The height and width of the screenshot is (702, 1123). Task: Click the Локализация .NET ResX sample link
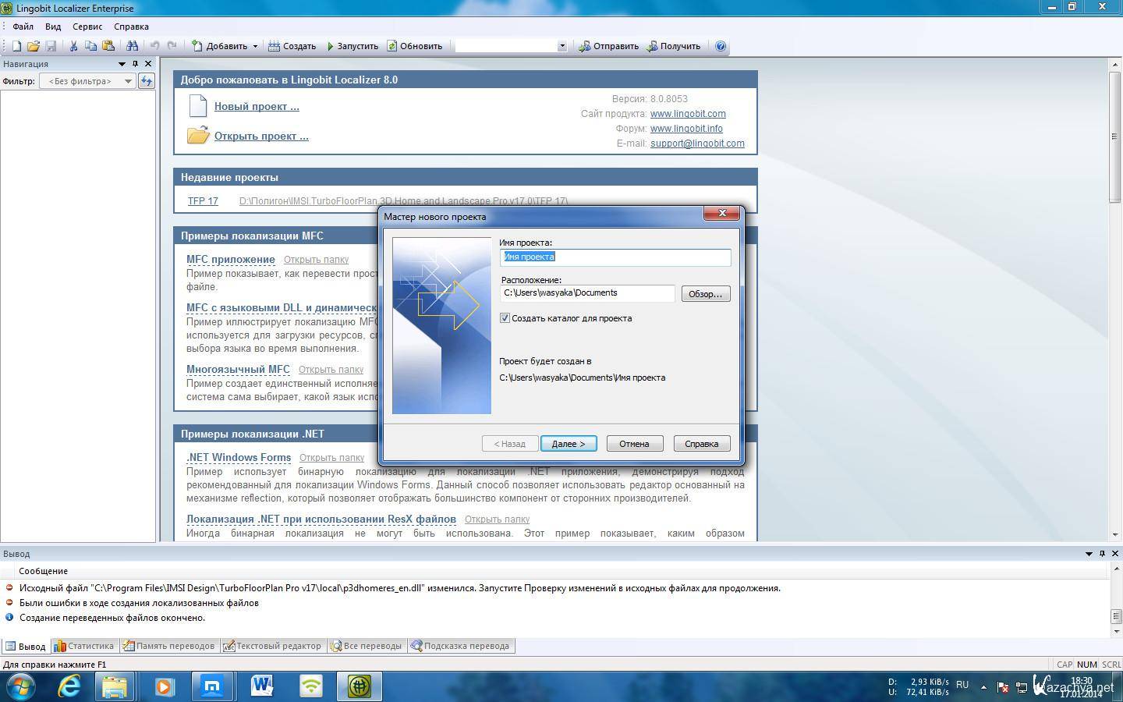(321, 519)
